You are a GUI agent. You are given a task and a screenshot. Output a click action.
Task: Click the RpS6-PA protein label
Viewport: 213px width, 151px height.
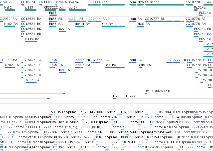(56, 65)
